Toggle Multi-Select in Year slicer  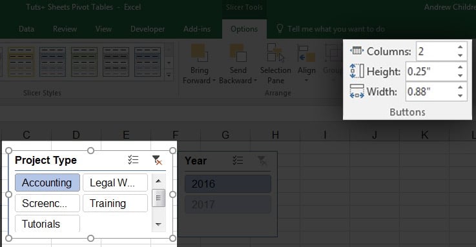(238, 161)
